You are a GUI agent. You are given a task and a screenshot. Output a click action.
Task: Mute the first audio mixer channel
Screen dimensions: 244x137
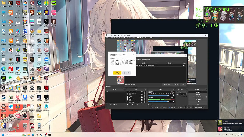pyautogui.click(x=170, y=95)
